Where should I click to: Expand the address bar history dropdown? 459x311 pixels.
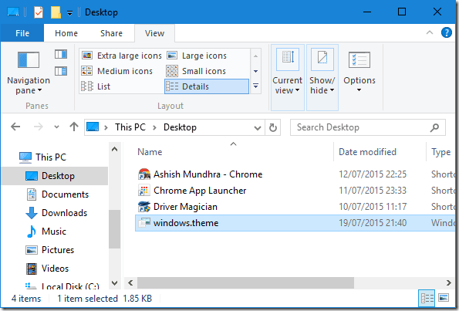(258, 127)
